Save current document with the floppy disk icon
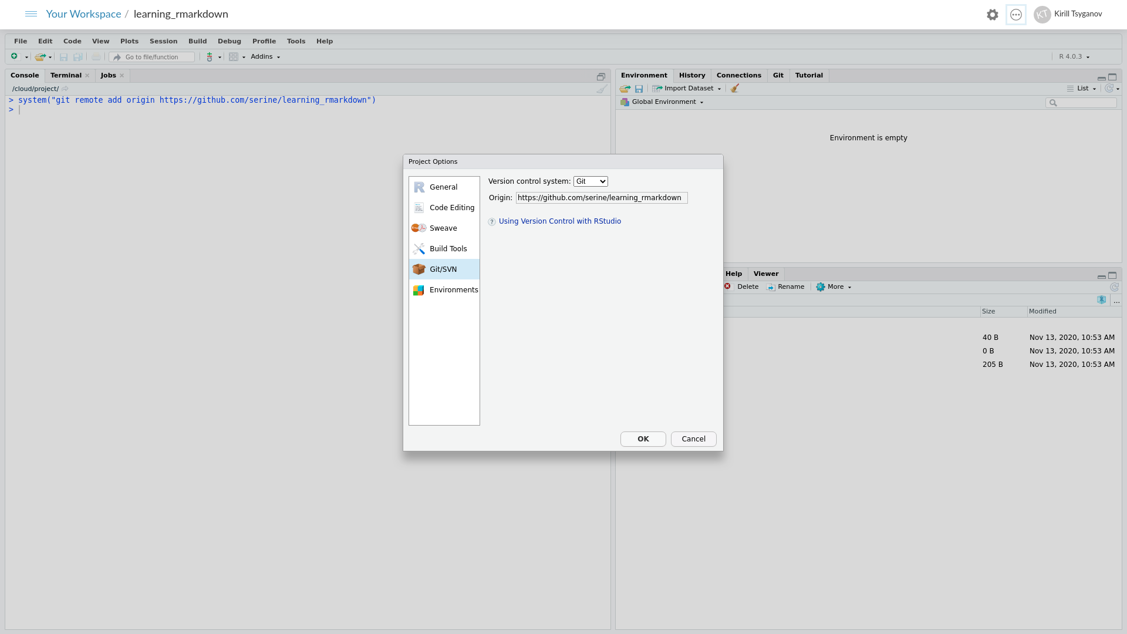Viewport: 1127px width, 634px height. [64, 57]
